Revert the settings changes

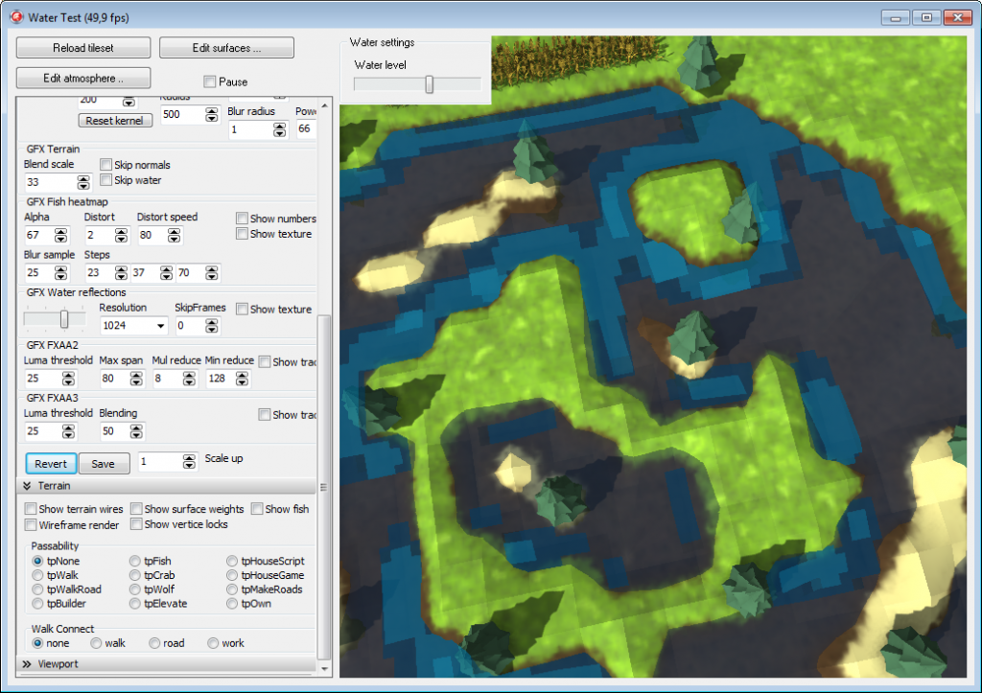[51, 464]
